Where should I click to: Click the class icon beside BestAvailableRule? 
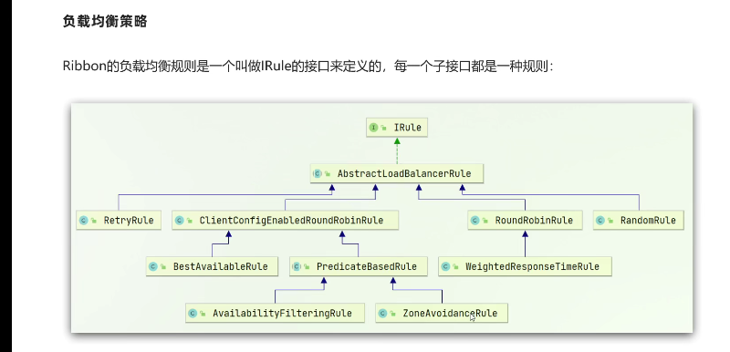coord(153,267)
